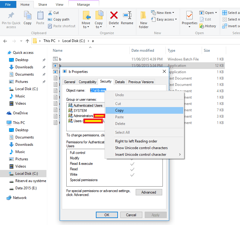Click OK in b Properties
The image size is (240, 225).
107,215
